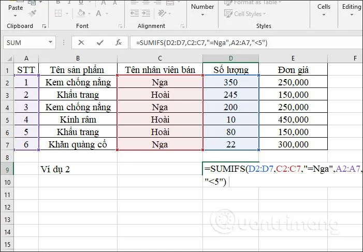
Task: Expand the Borders dropdown arrow
Action: (x=67, y=13)
